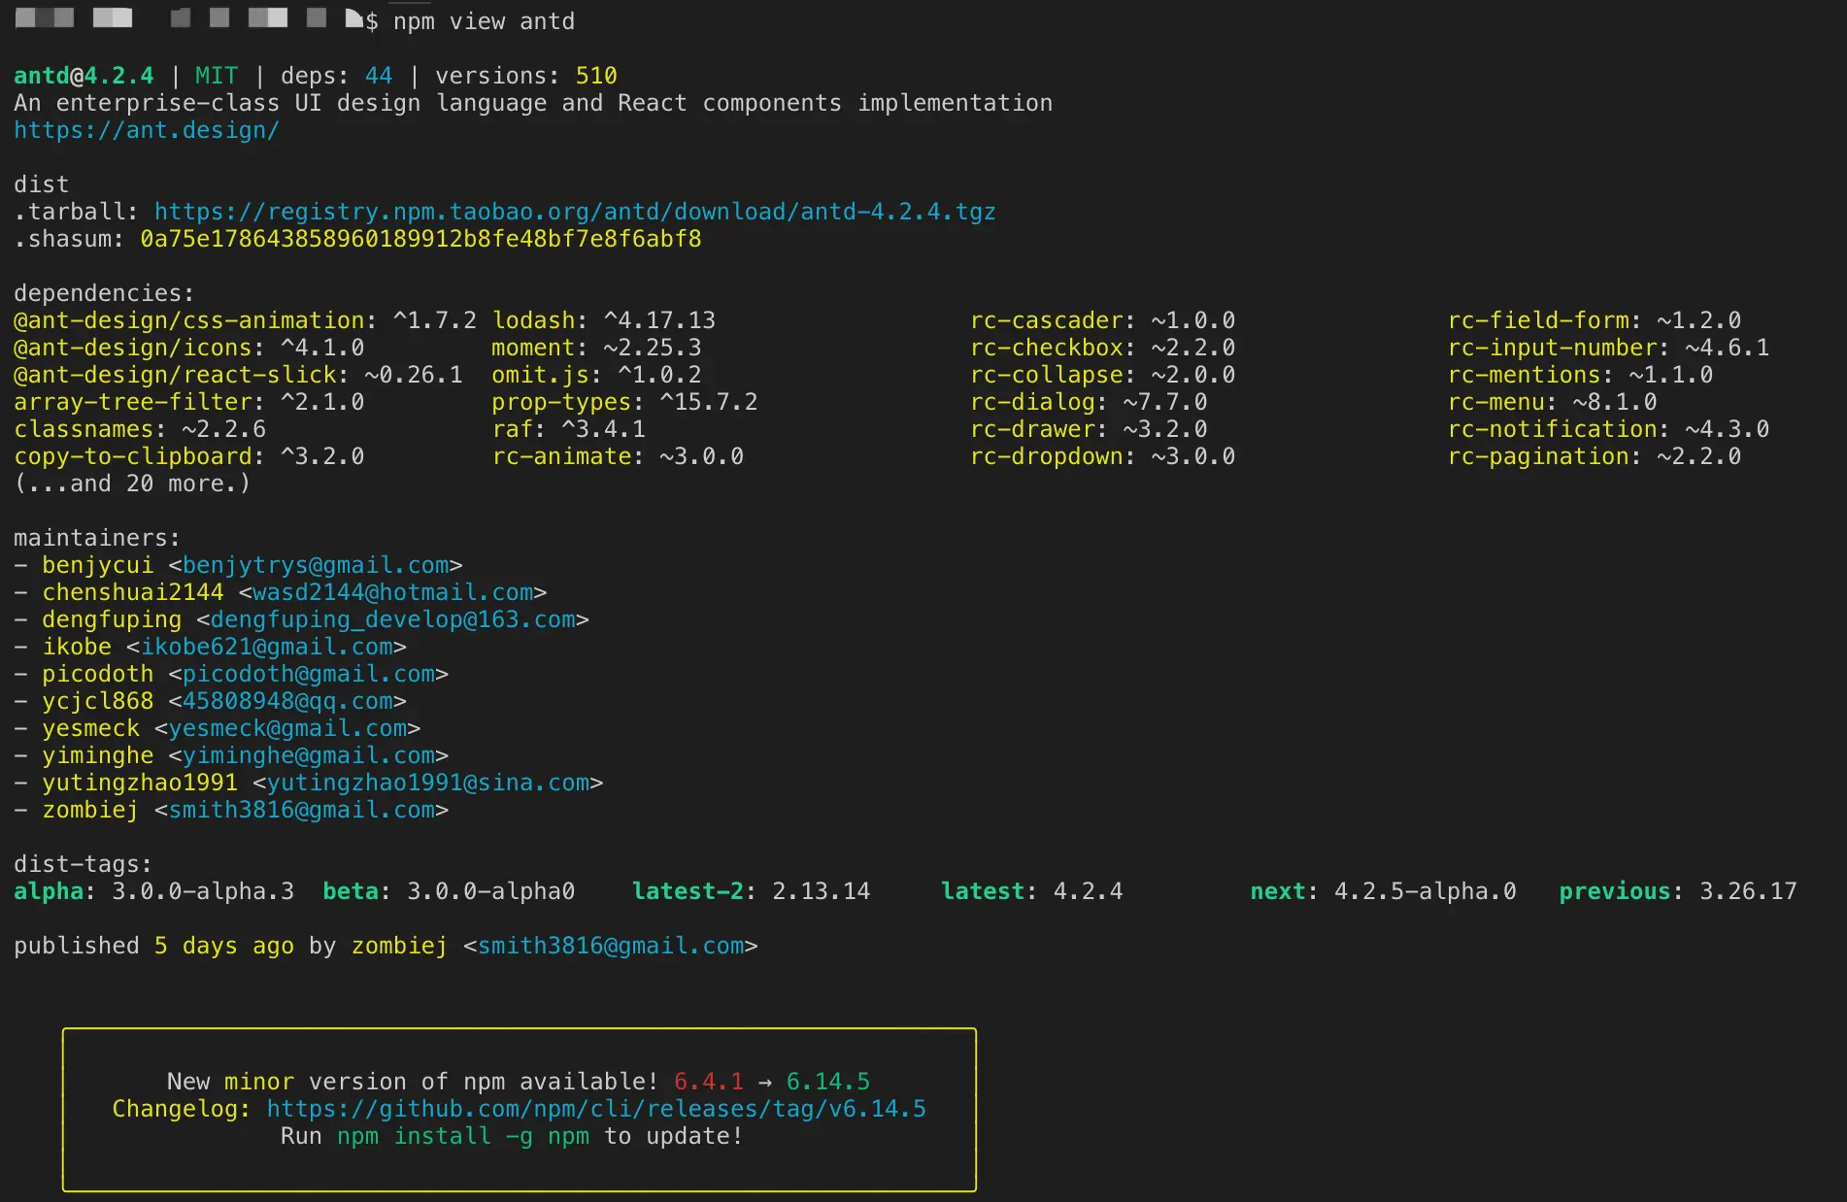Click dengfuping_develop@163.com email
This screenshot has height=1202, width=1847.
(x=392, y=619)
